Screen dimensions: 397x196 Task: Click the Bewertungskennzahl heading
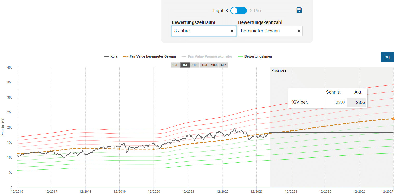click(260, 22)
